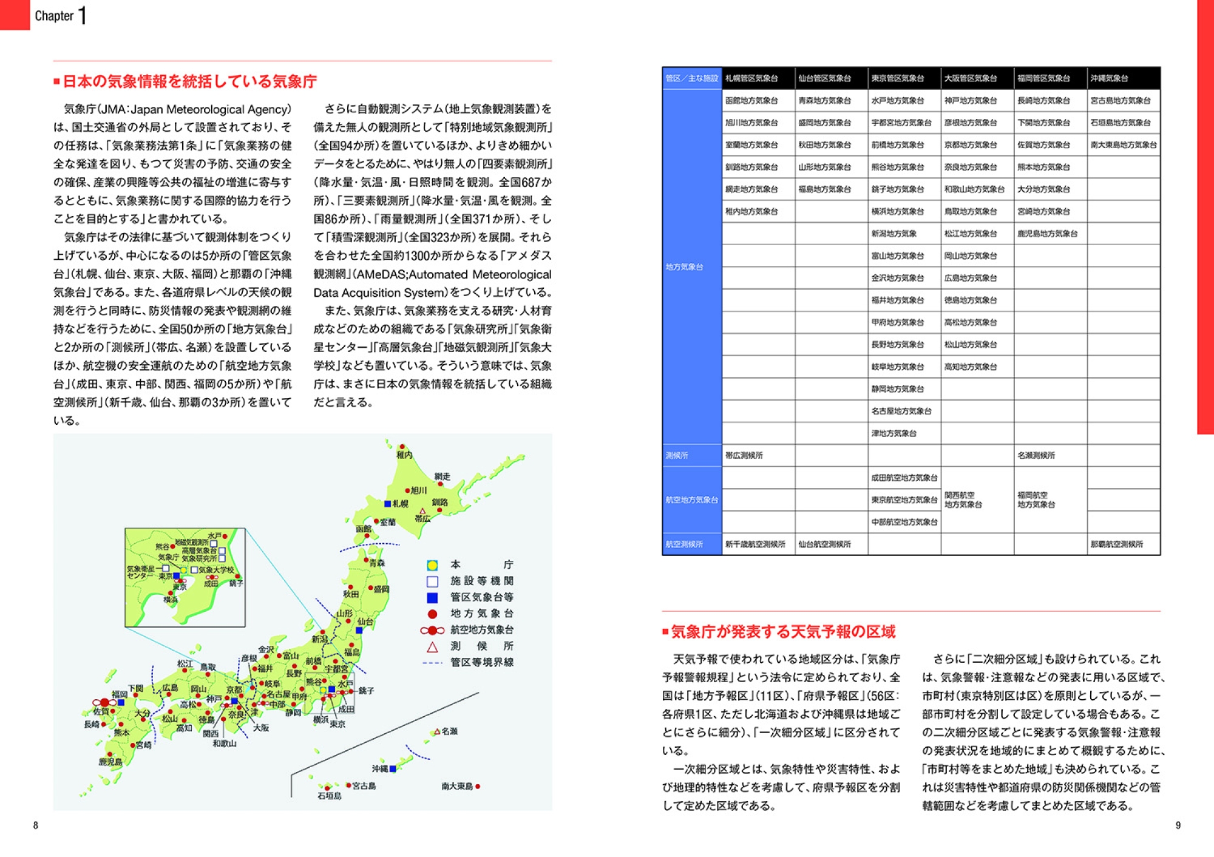This screenshot has height=857, width=1214.
Task: Click the red square bullet before 日本の気象情報 heading
Action: 56,81
